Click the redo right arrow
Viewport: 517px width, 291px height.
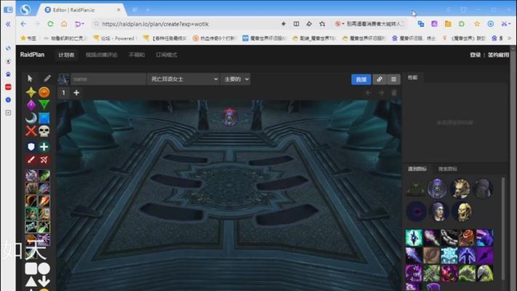(381, 93)
